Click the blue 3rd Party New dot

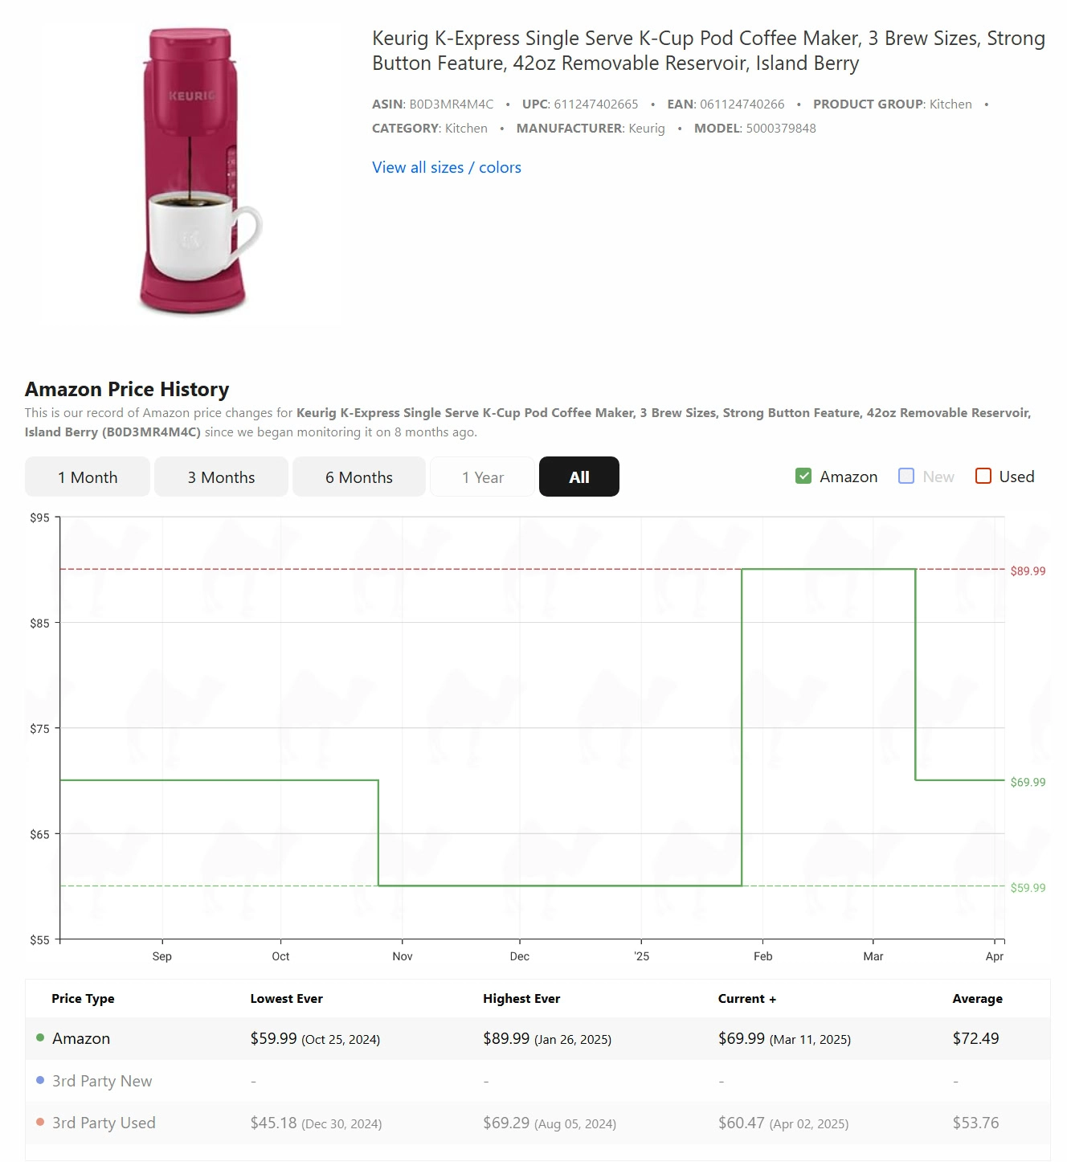point(40,1080)
